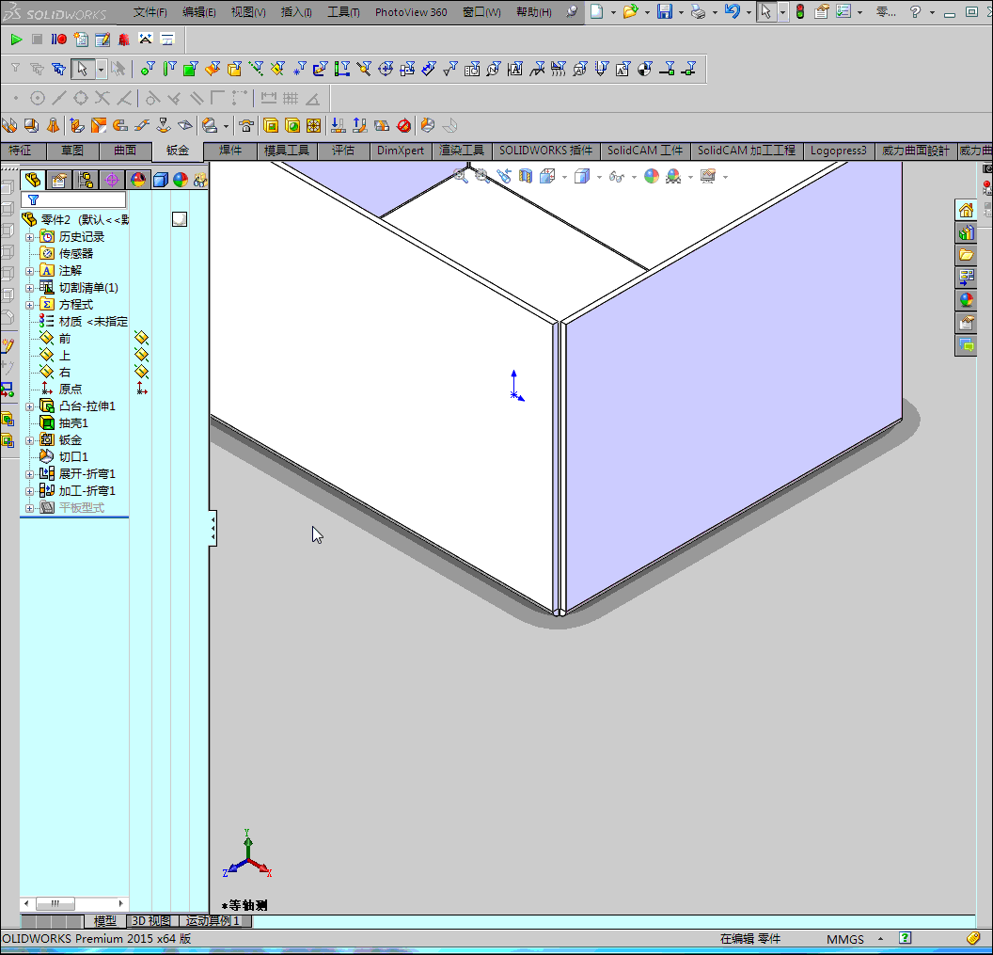Switch to the 3D 视图 bottom tab
The height and width of the screenshot is (955, 993).
(x=150, y=921)
